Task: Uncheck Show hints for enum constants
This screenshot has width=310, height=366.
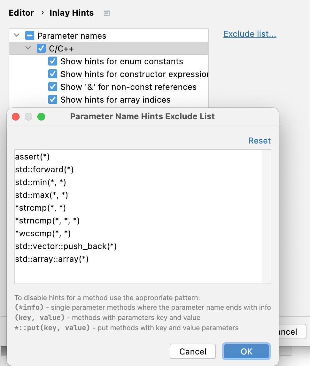Action: pyautogui.click(x=52, y=61)
